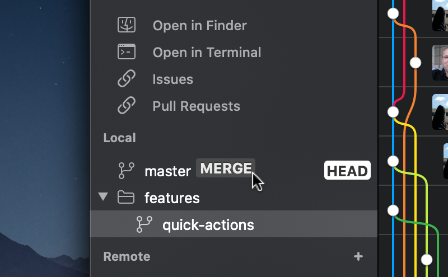Image resolution: width=448 pixels, height=277 pixels.
Task: Click the Remote section header
Action: [127, 256]
